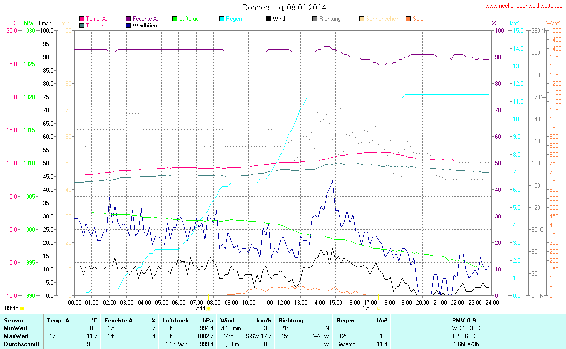566x349 pixels.
Task: Click the cyan Regen legend square
Action: click(x=222, y=19)
